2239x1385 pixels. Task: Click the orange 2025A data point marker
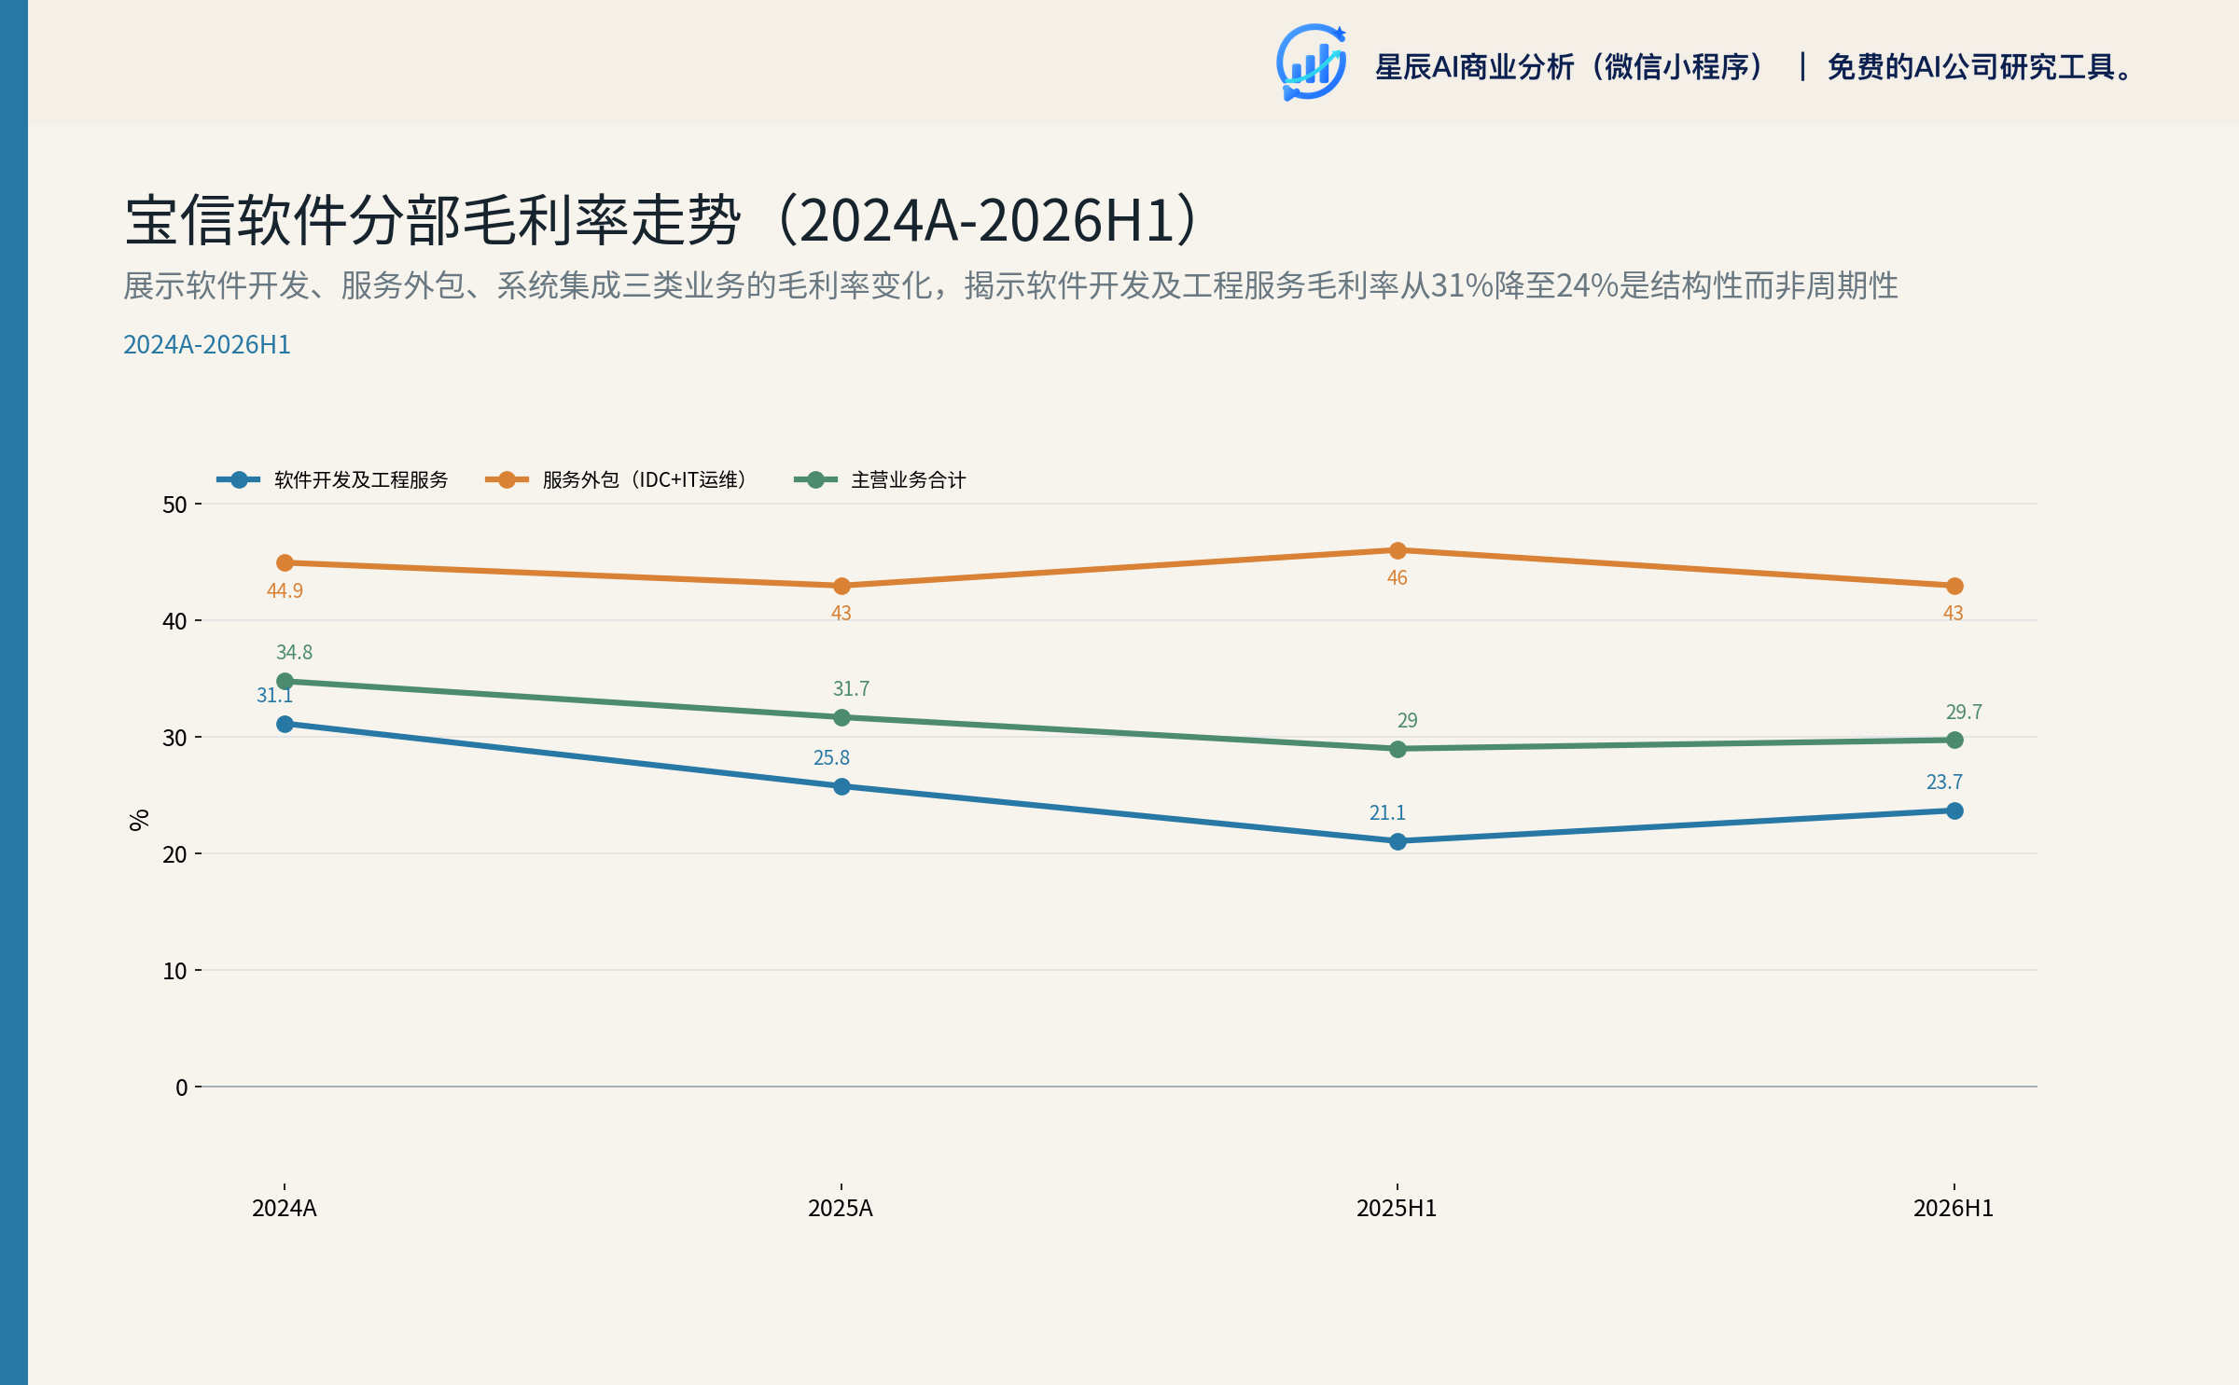[841, 586]
